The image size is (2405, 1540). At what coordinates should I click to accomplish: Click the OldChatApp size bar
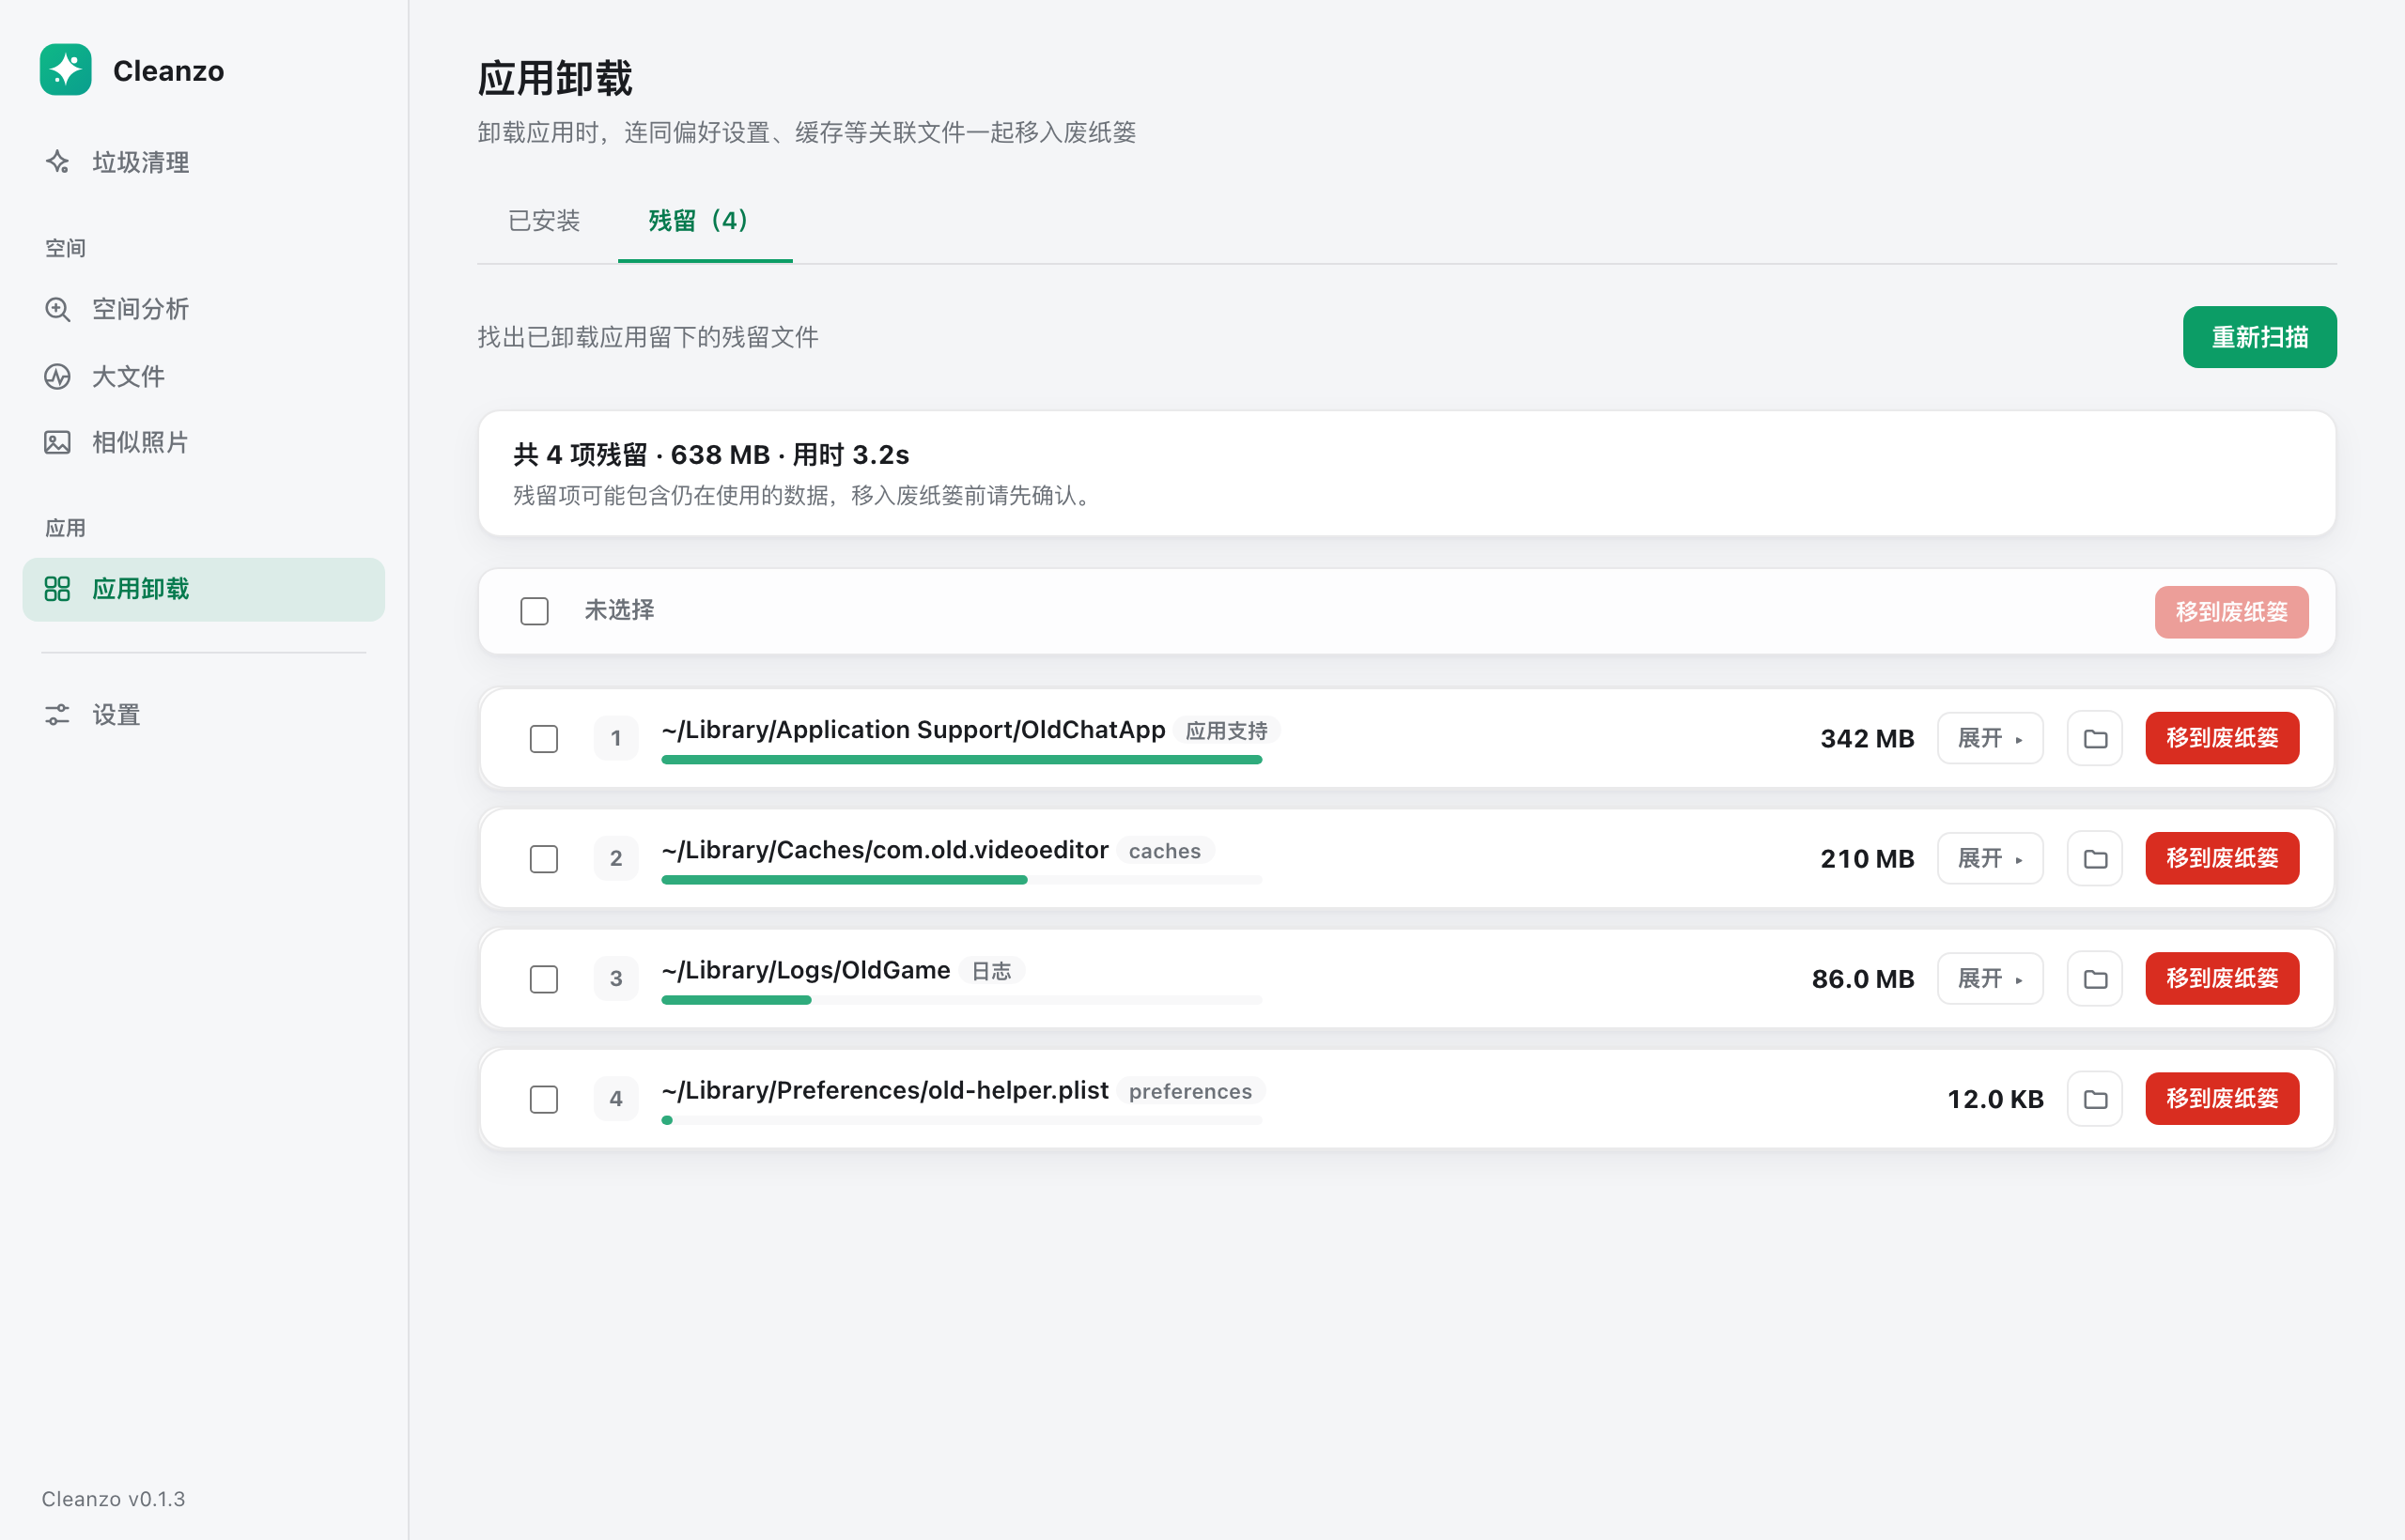pos(961,760)
